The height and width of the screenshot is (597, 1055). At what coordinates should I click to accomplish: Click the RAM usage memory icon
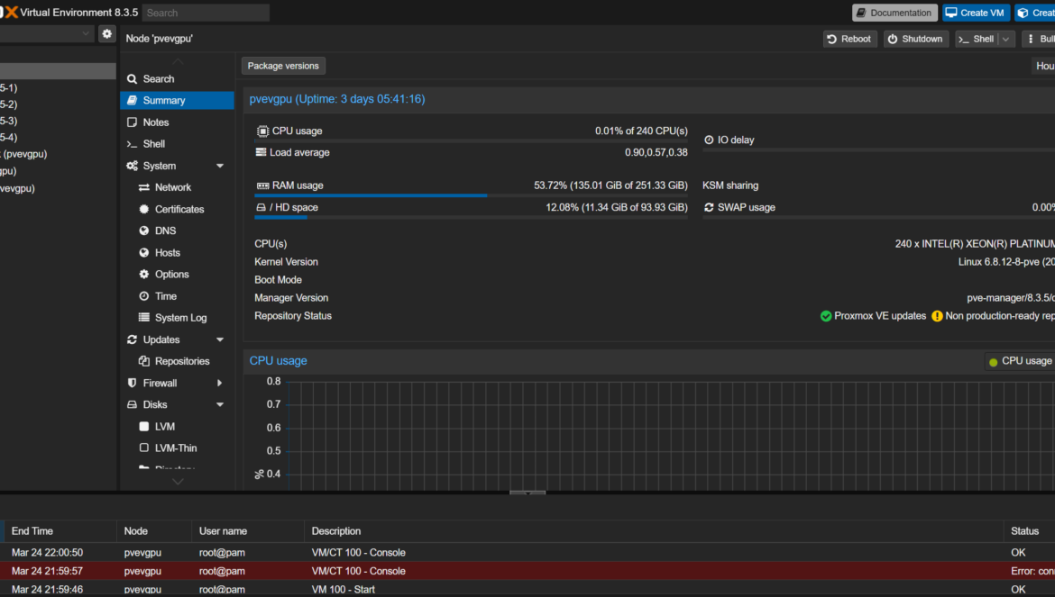click(x=262, y=185)
